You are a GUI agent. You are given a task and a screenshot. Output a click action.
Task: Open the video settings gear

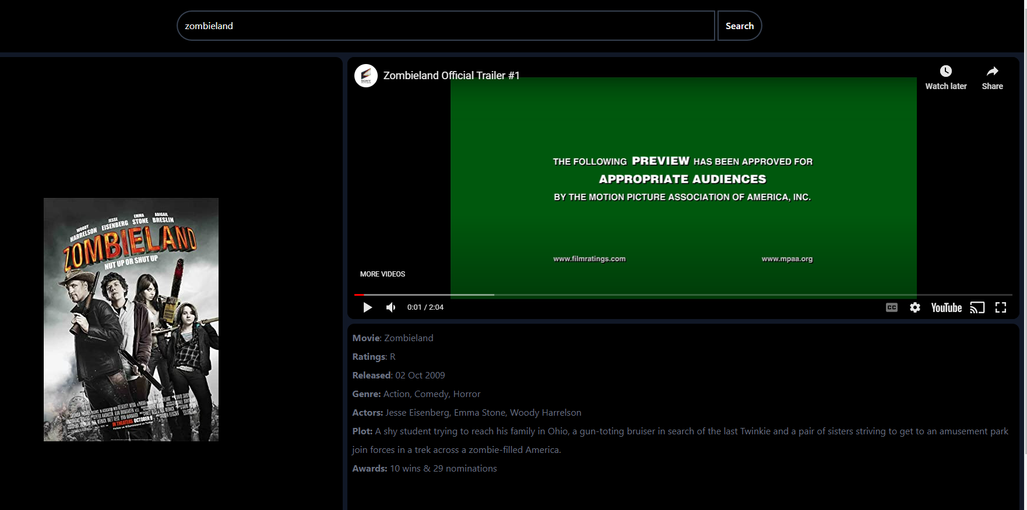[915, 307]
